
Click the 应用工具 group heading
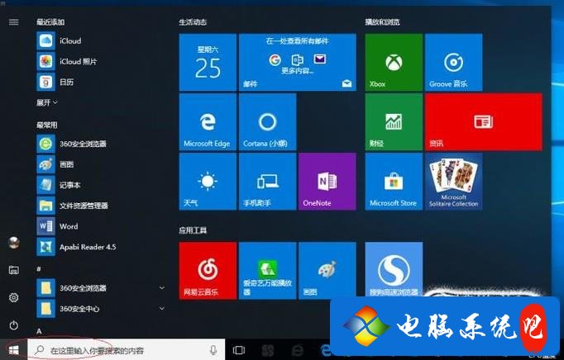click(193, 230)
